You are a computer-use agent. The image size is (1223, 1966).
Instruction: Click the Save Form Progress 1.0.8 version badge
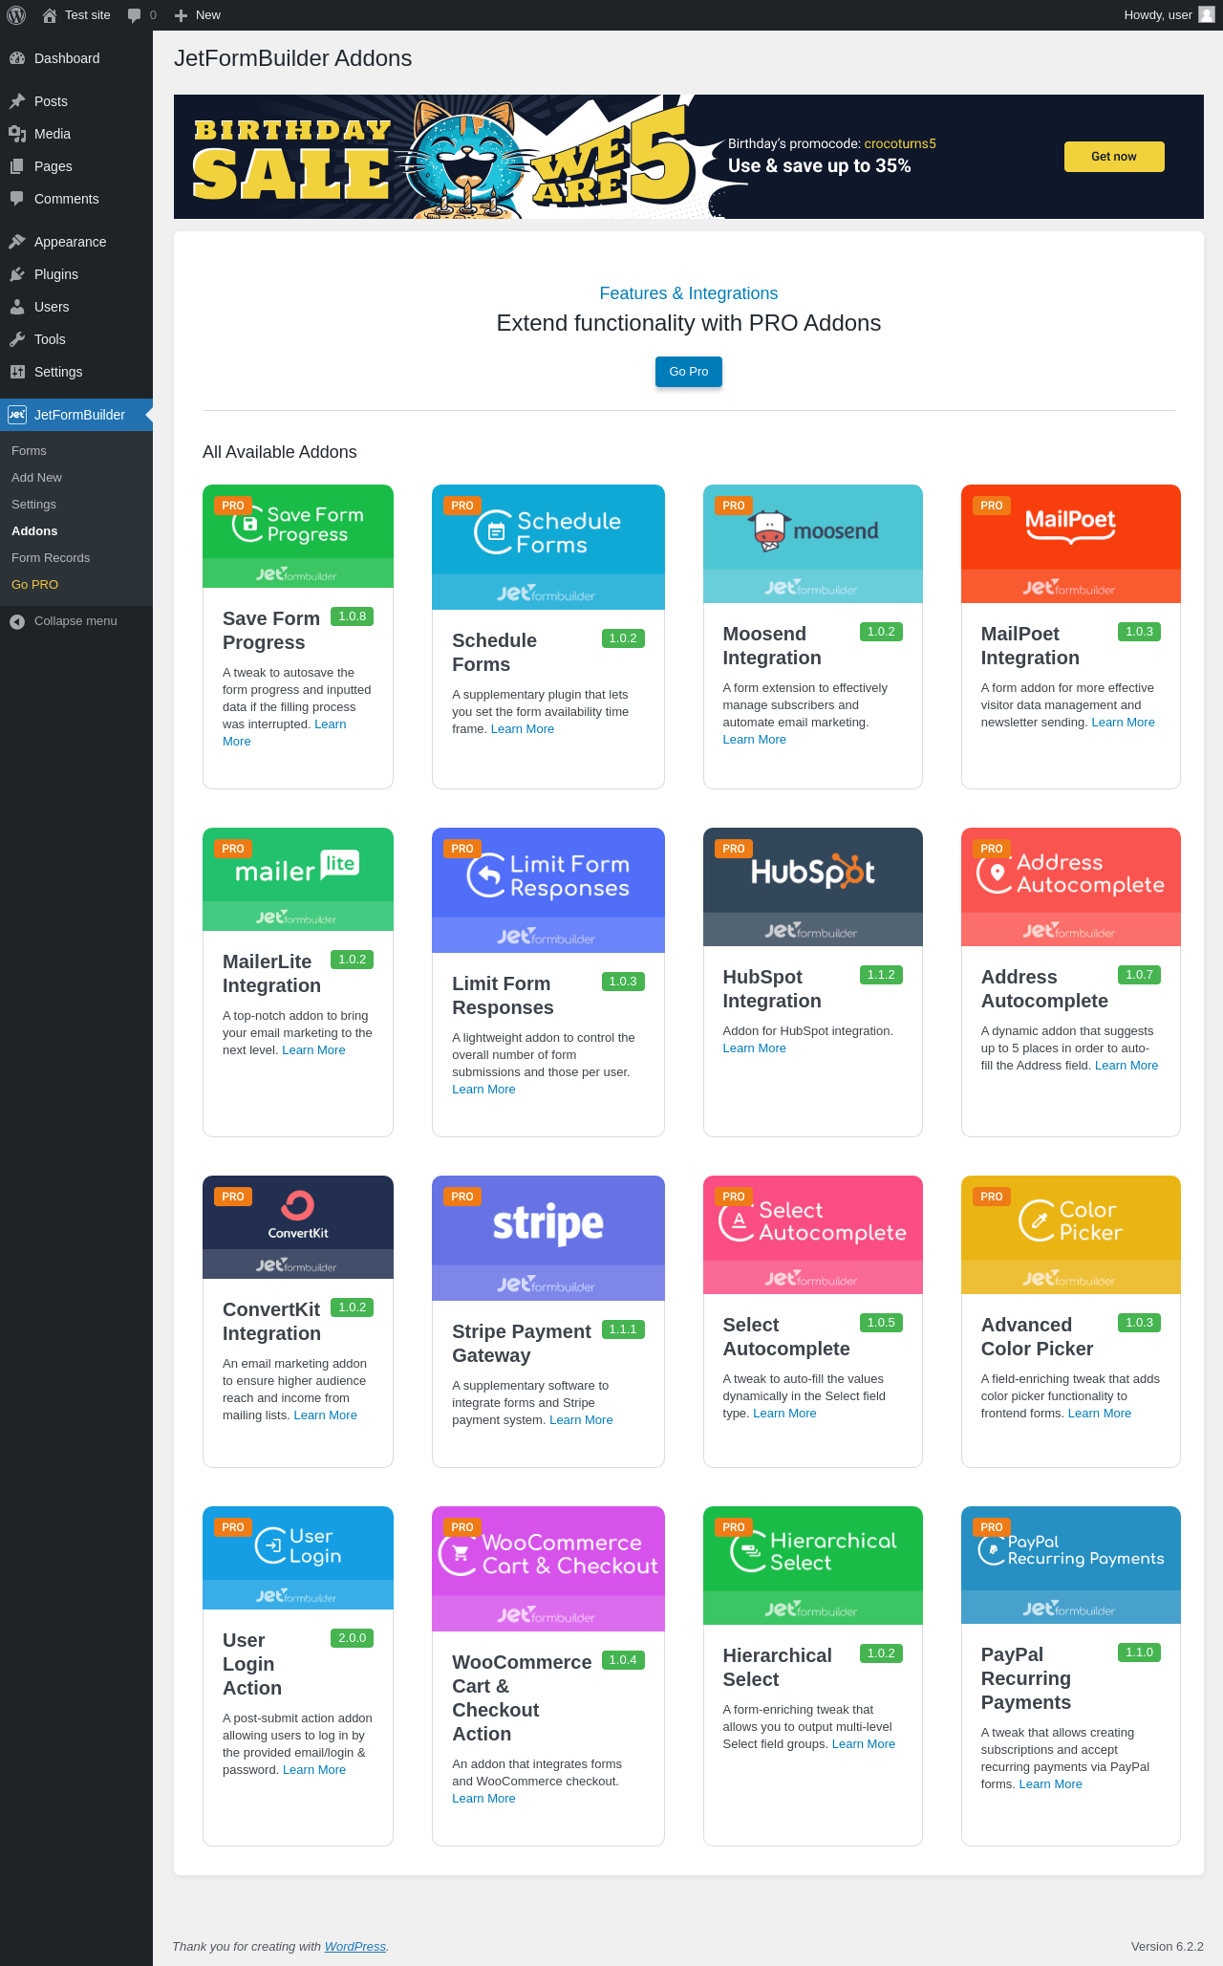click(352, 616)
